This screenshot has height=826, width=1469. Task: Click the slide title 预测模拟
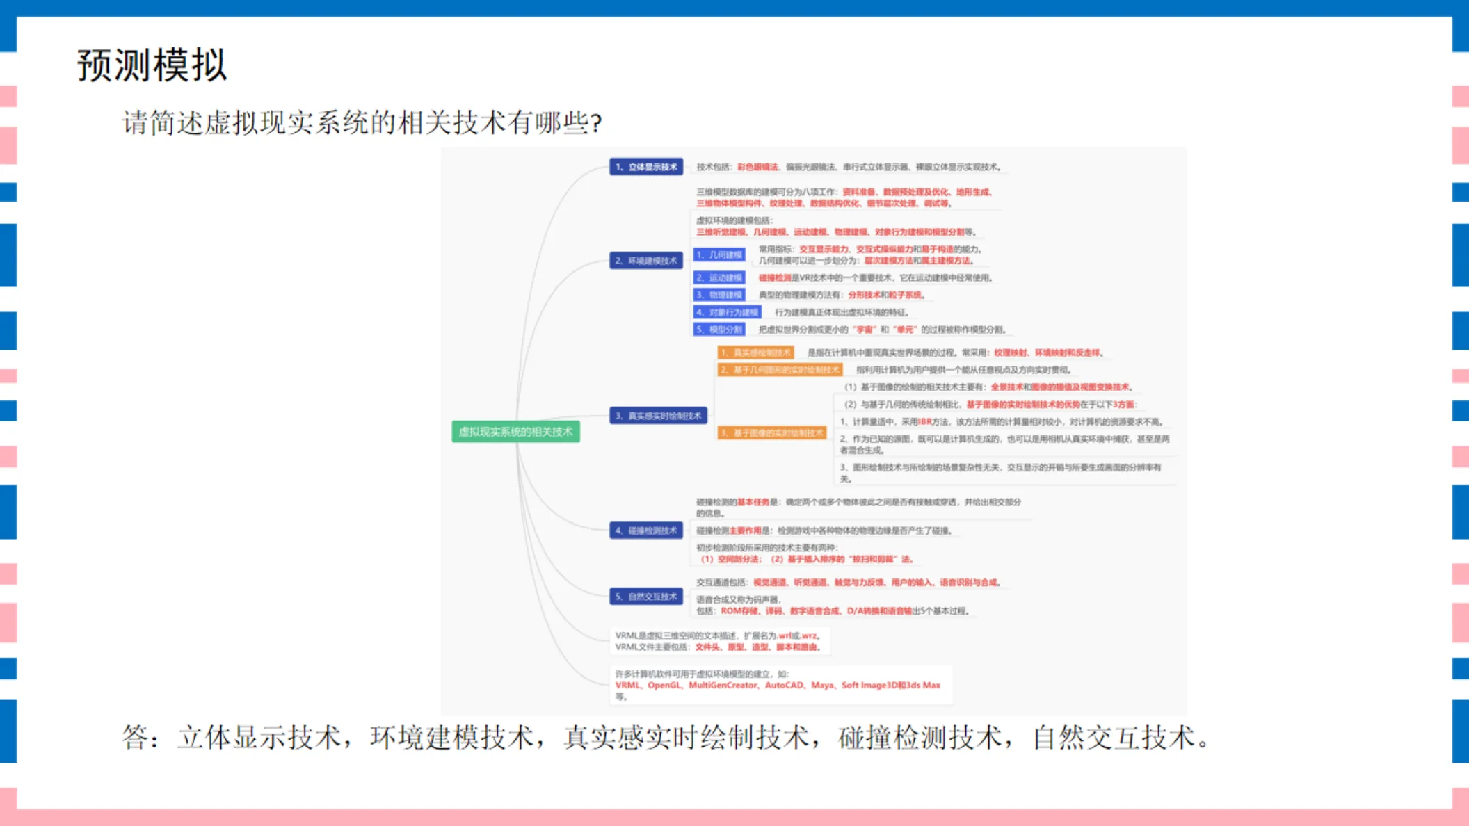point(152,65)
